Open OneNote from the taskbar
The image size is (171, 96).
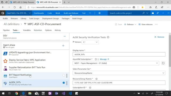(x=50, y=93)
